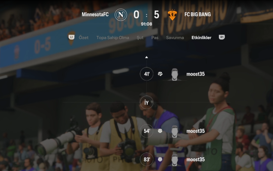Click the İY half-time marker
The height and width of the screenshot is (171, 273).
pyautogui.click(x=147, y=102)
